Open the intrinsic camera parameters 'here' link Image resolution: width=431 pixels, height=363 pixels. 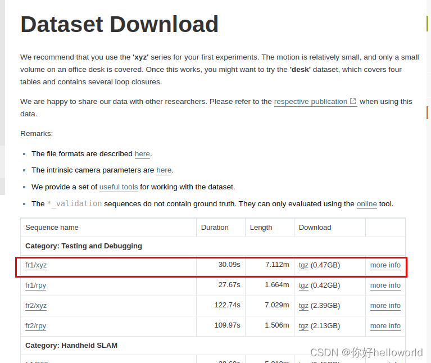(164, 170)
